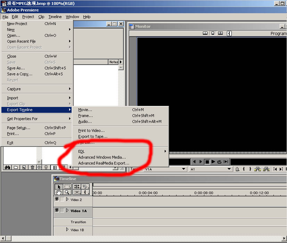The height and width of the screenshot is (243, 287).
Task: Open the Capture submenu
Action: [37, 89]
